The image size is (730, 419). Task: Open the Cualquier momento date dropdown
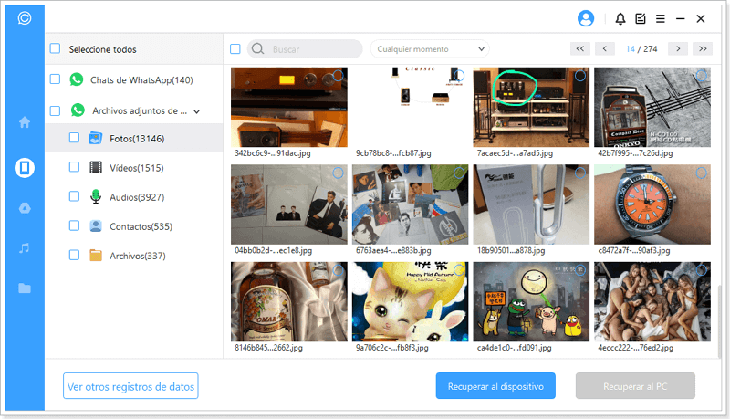click(x=429, y=49)
